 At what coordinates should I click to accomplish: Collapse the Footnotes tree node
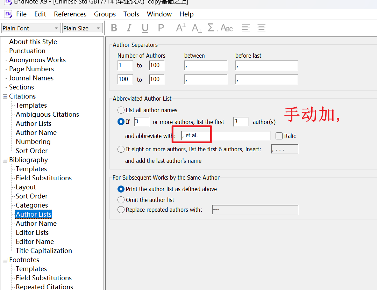click(x=5, y=260)
